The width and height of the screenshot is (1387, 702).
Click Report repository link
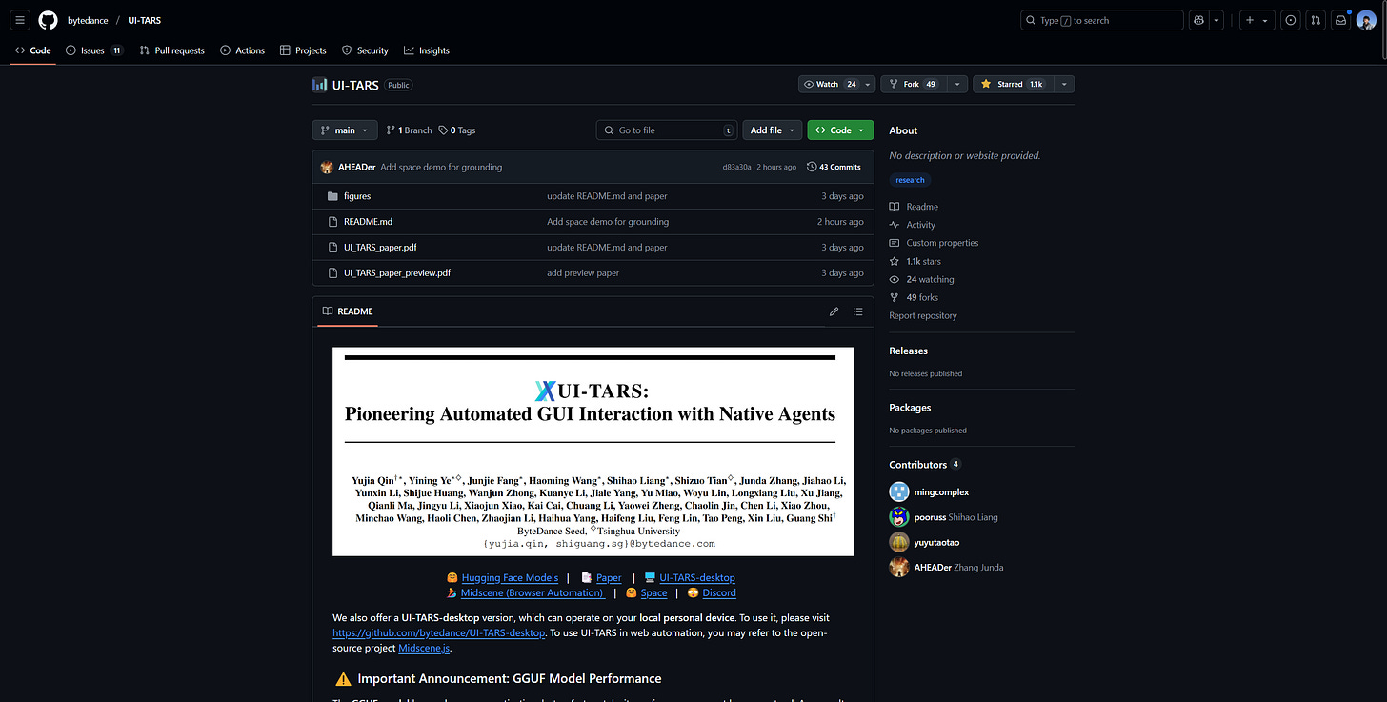click(x=923, y=315)
